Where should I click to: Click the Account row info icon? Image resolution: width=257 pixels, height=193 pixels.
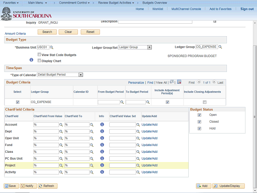coord(102,125)
